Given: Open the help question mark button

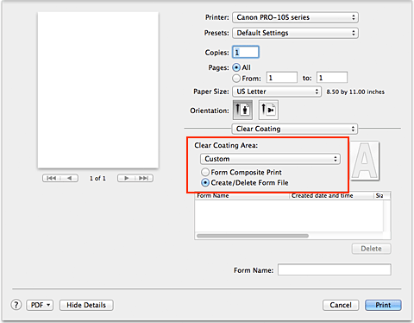Looking at the screenshot, I should pyautogui.click(x=16, y=305).
